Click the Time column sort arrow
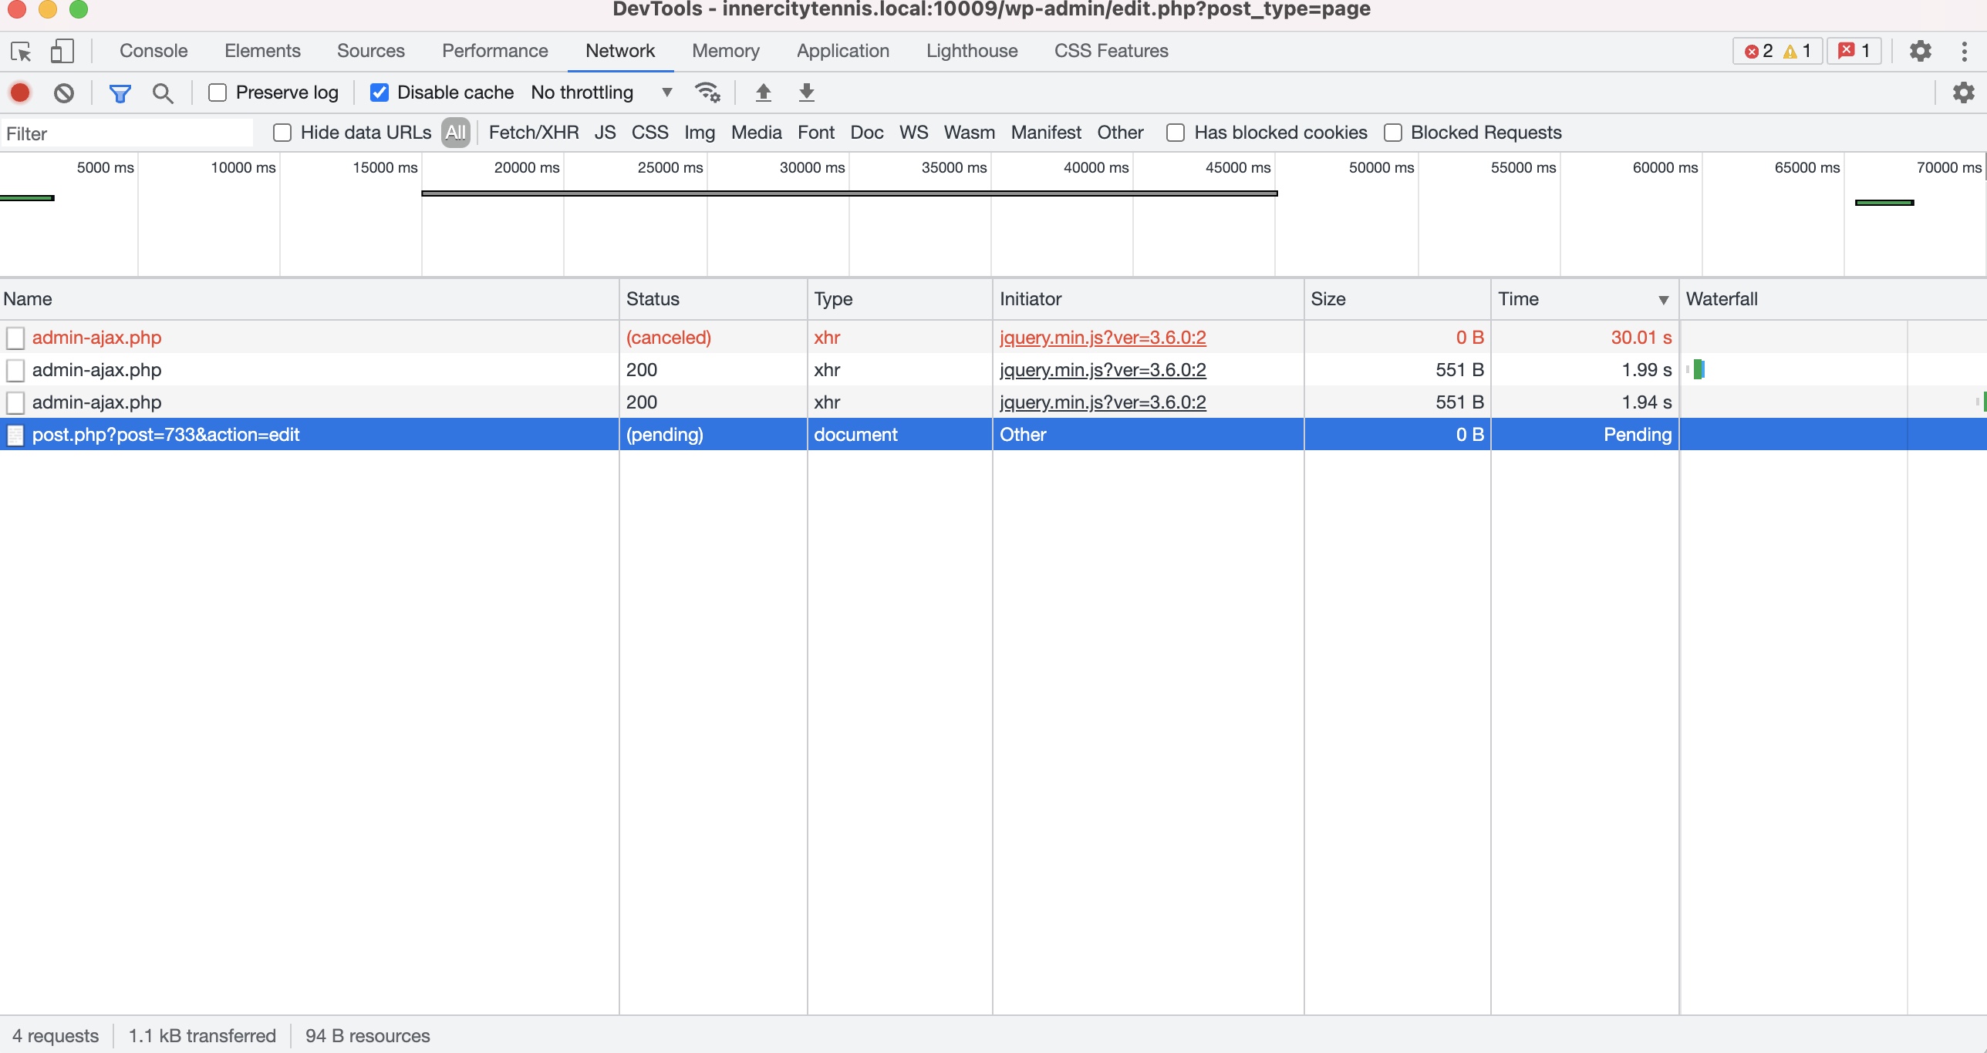Image resolution: width=1987 pixels, height=1053 pixels. pos(1663,300)
